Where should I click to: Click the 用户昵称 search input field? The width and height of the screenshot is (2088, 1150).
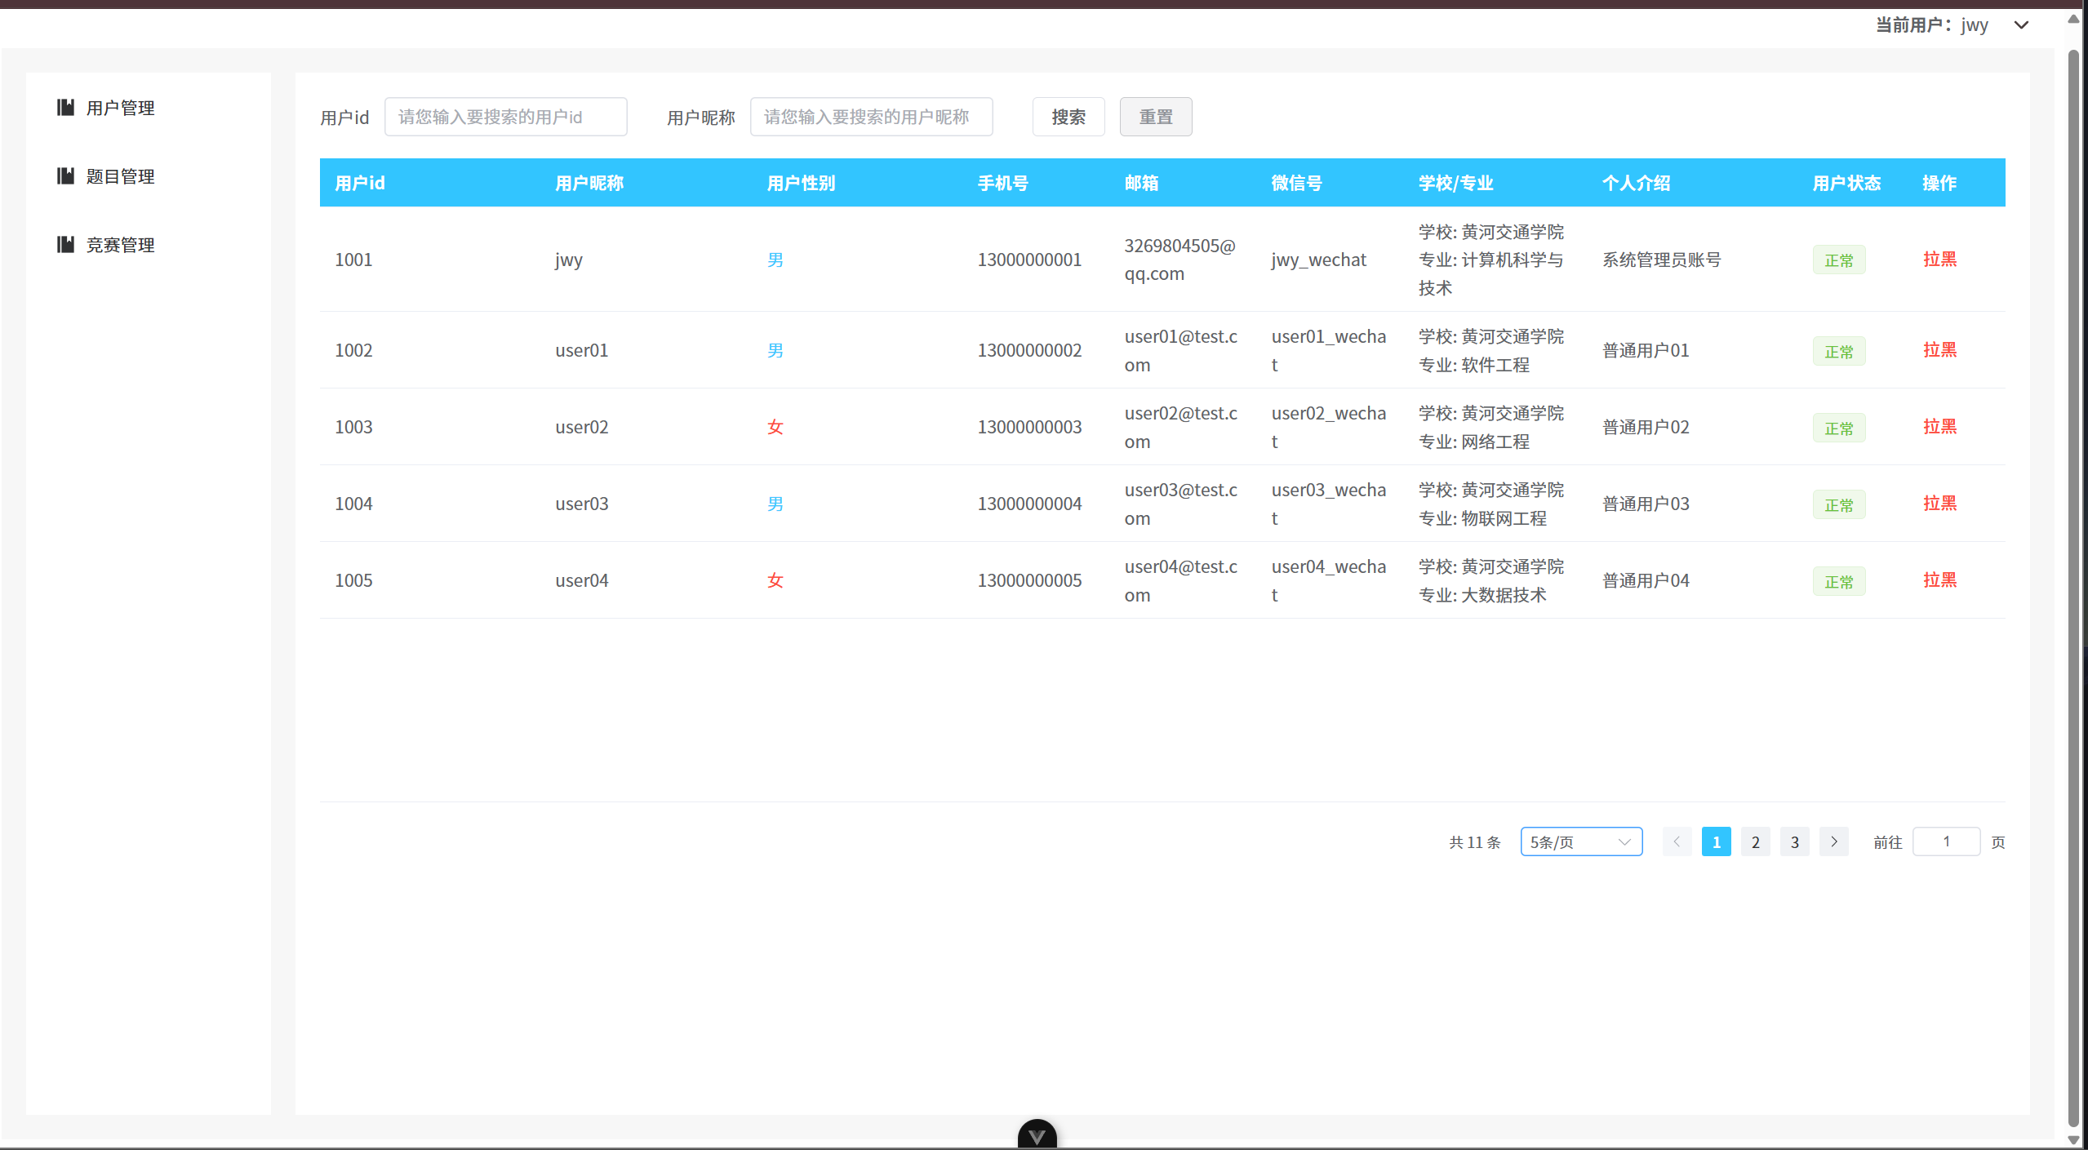click(871, 117)
